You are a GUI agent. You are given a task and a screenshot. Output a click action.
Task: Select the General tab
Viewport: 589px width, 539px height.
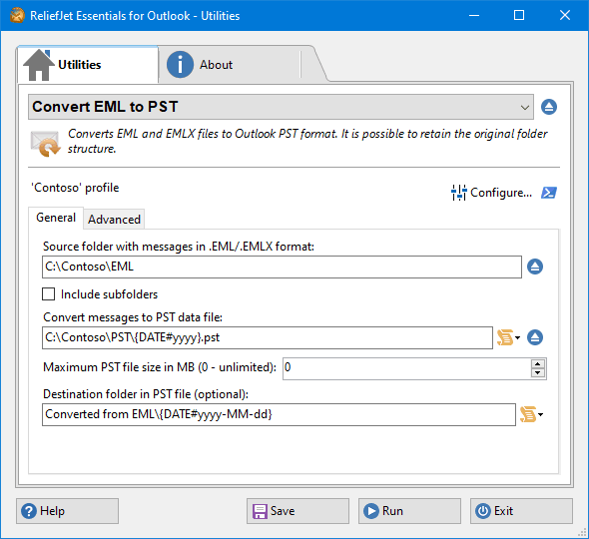56,218
